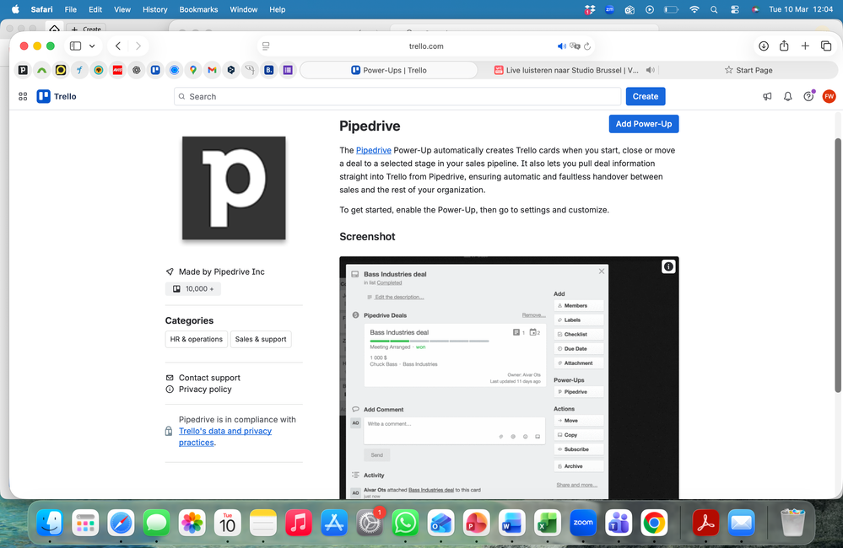This screenshot has height=548, width=843.
Task: Toggle the Safari sidebar button
Action: [75, 46]
